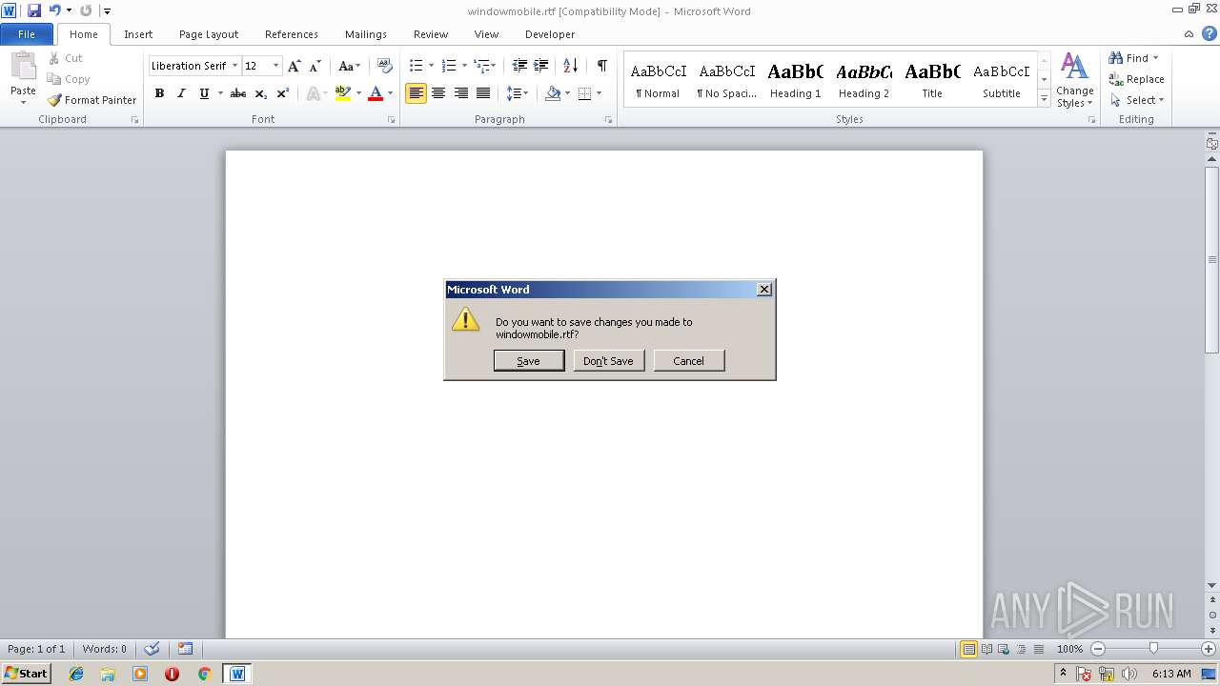Switch to the Review tab
This screenshot has width=1220, height=686.
431,34
